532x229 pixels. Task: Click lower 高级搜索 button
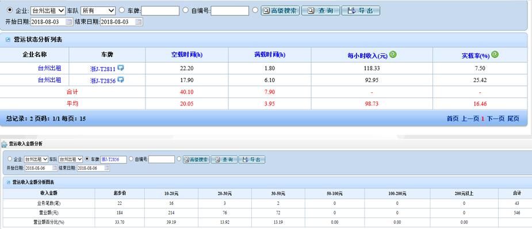(197, 160)
